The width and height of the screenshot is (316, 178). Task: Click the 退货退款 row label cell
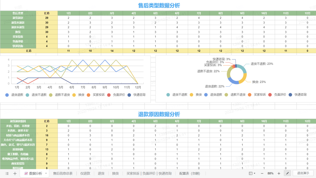18,18
